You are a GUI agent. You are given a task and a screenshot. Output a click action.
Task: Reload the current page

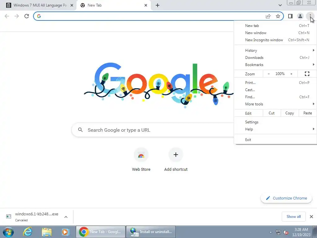[x=27, y=16]
